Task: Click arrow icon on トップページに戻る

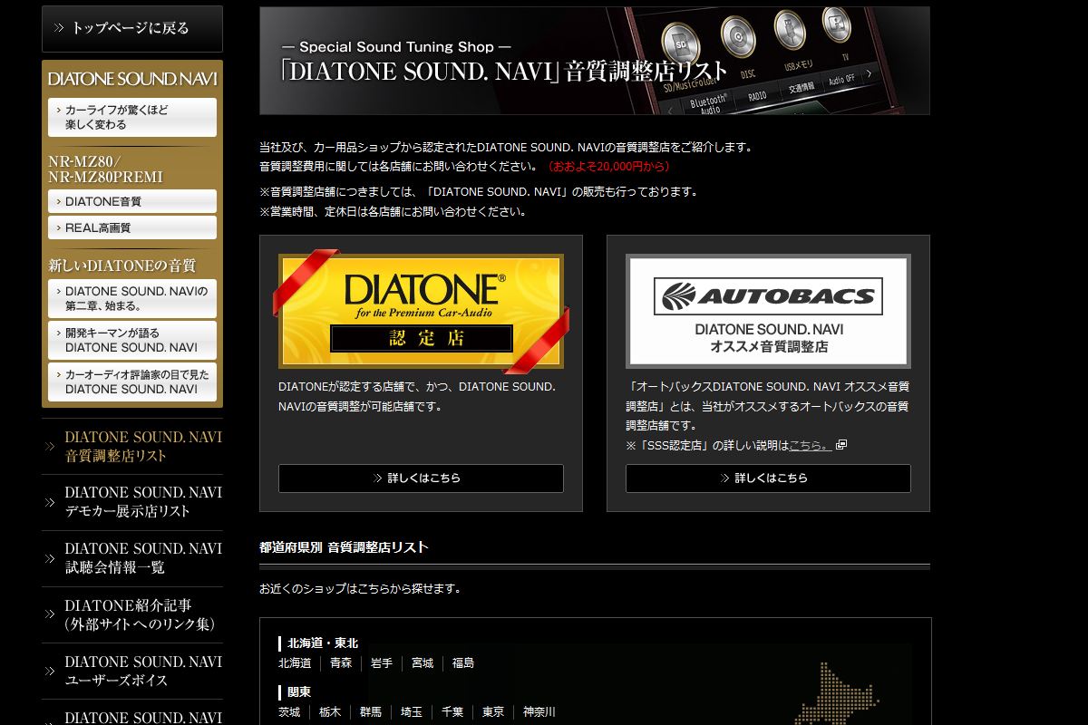Action: 59,28
